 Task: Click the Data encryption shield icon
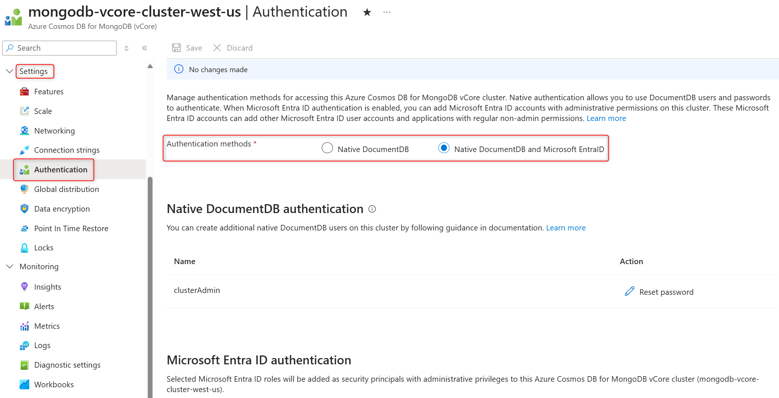tap(24, 209)
